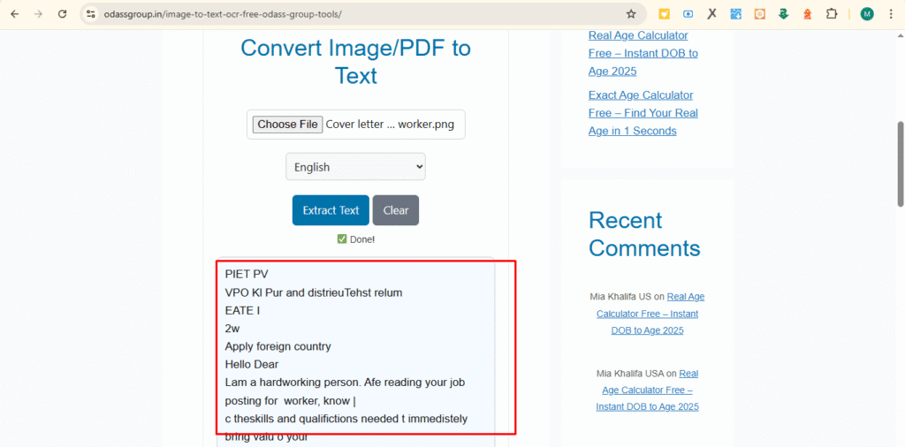Open Mia Khalifa USA comment's post link
The height and width of the screenshot is (447, 905).
647,390
